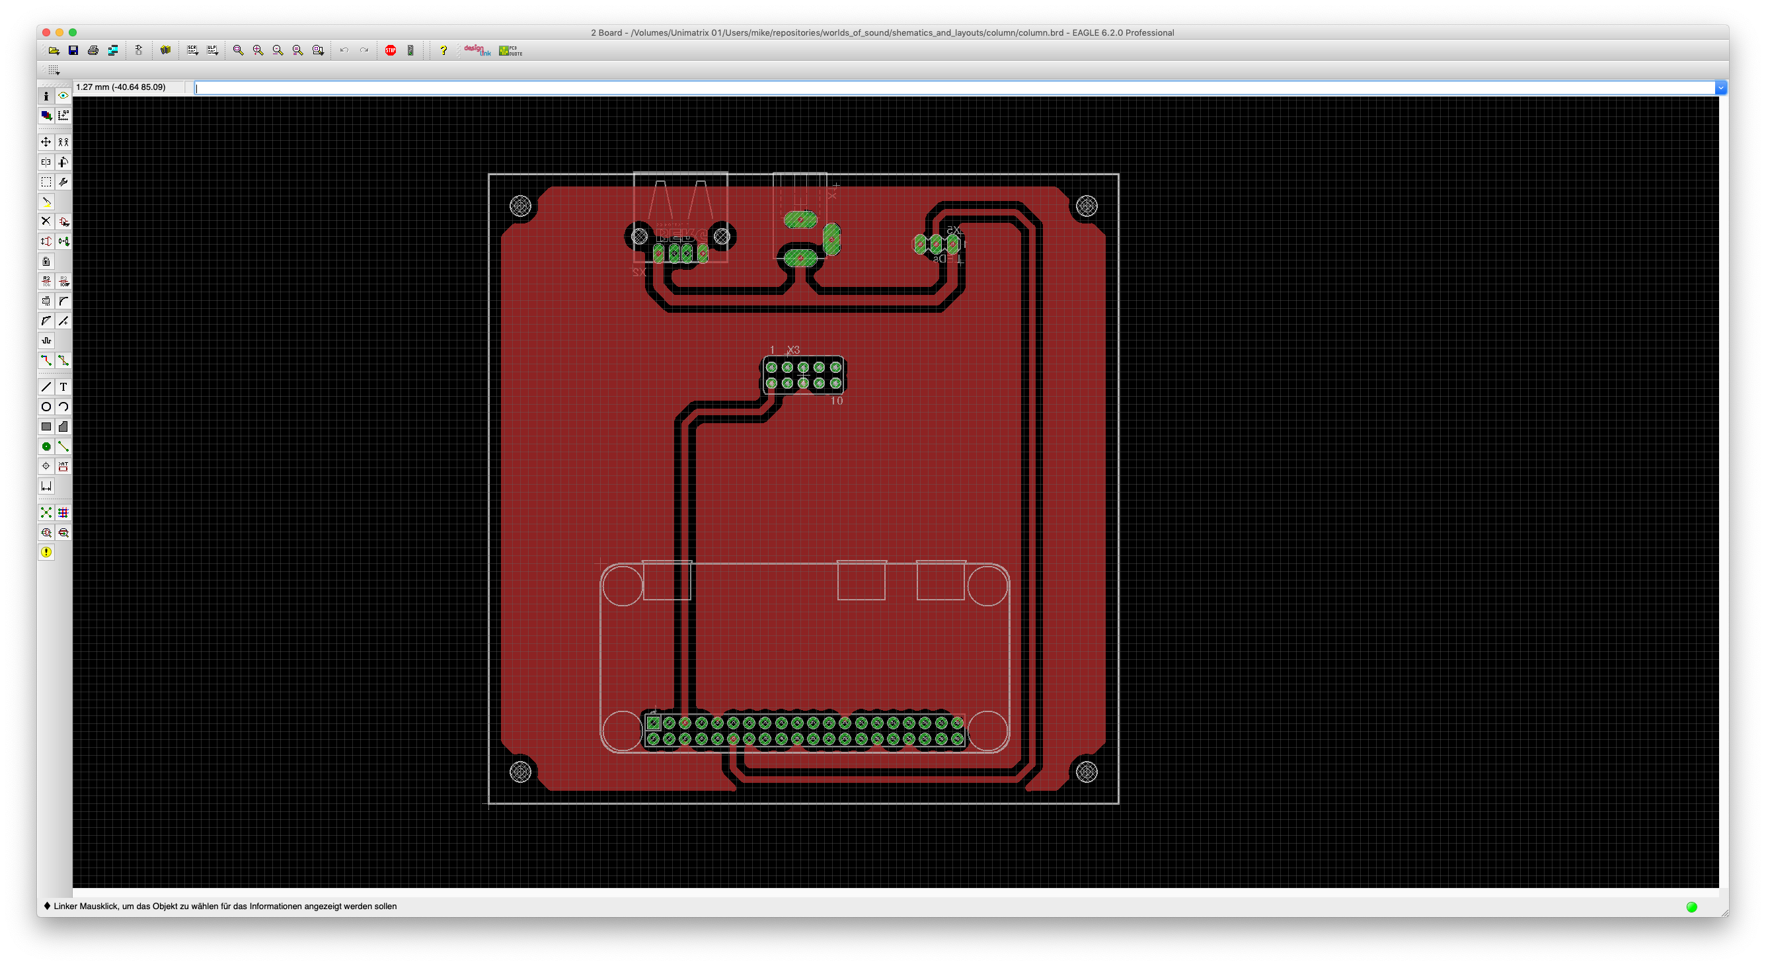Click the green status indicator light
Viewport: 1766px width, 966px height.
click(x=1691, y=907)
